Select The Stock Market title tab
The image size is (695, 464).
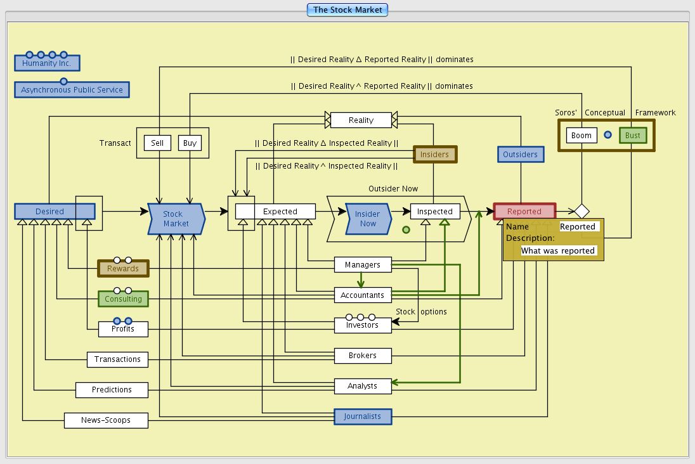tap(347, 10)
